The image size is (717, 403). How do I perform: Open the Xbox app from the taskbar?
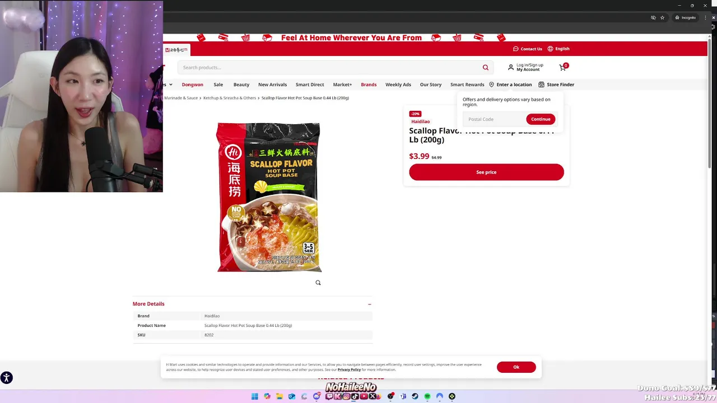click(x=452, y=396)
